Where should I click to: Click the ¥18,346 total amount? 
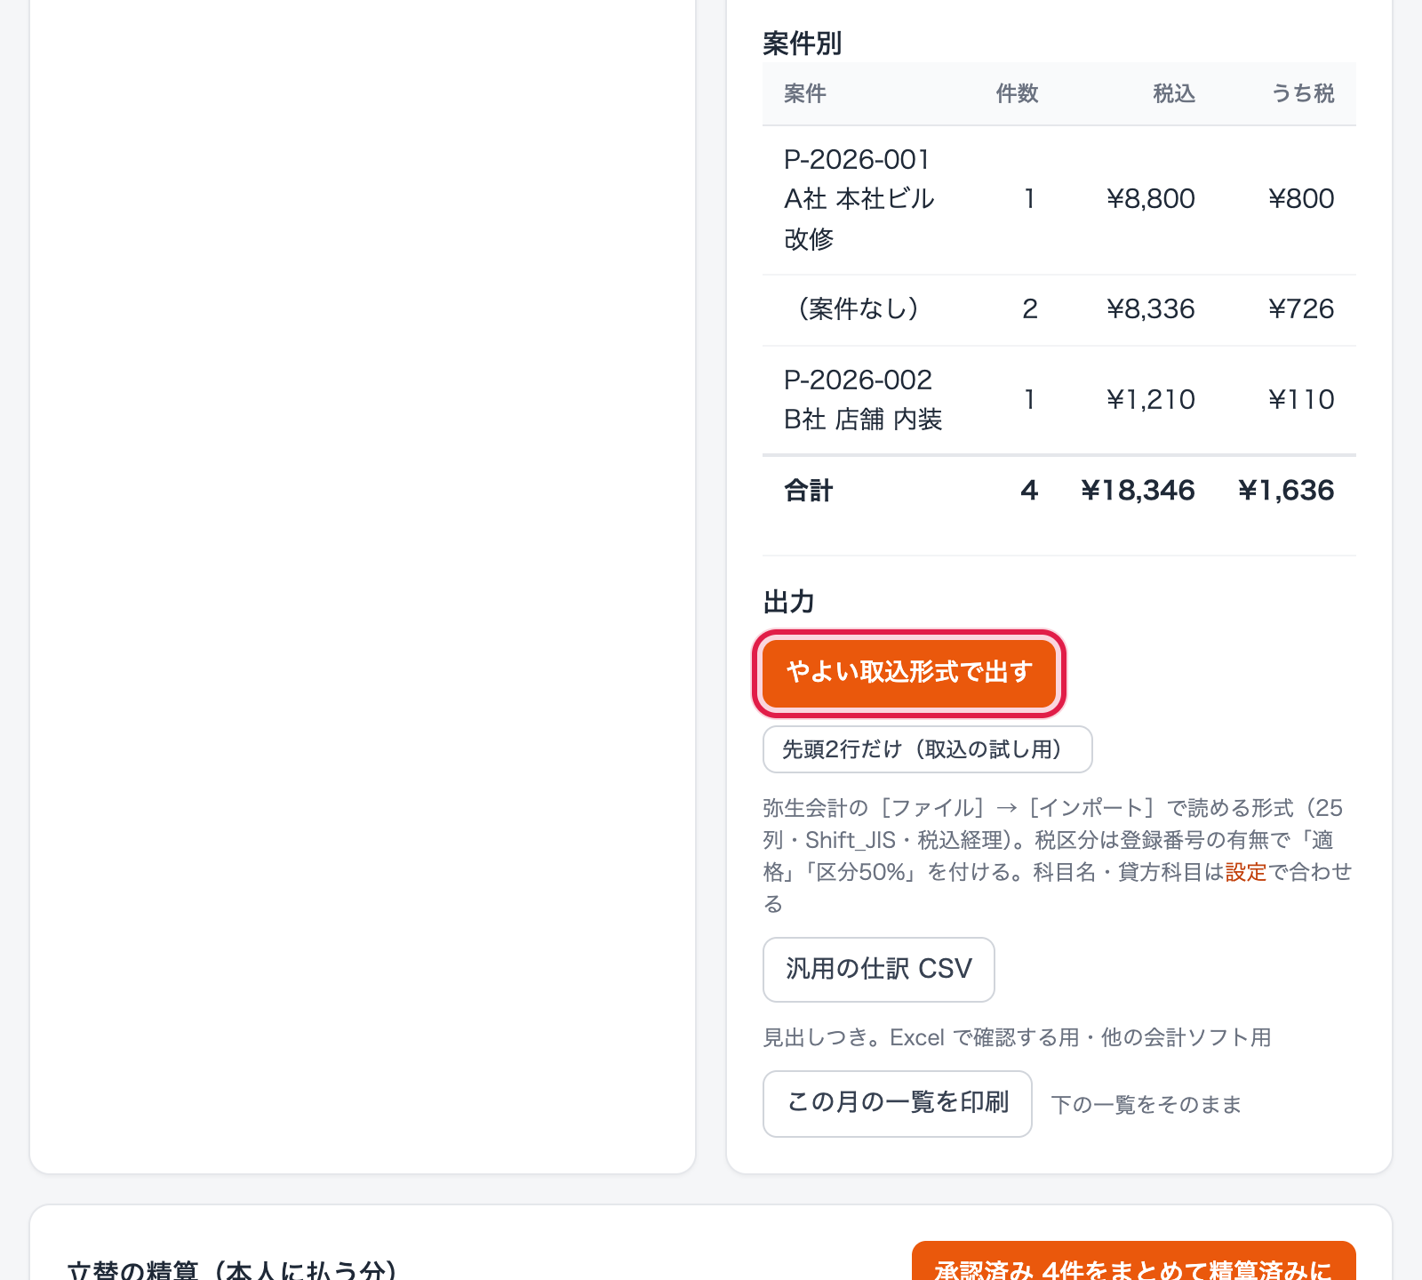(x=1138, y=491)
